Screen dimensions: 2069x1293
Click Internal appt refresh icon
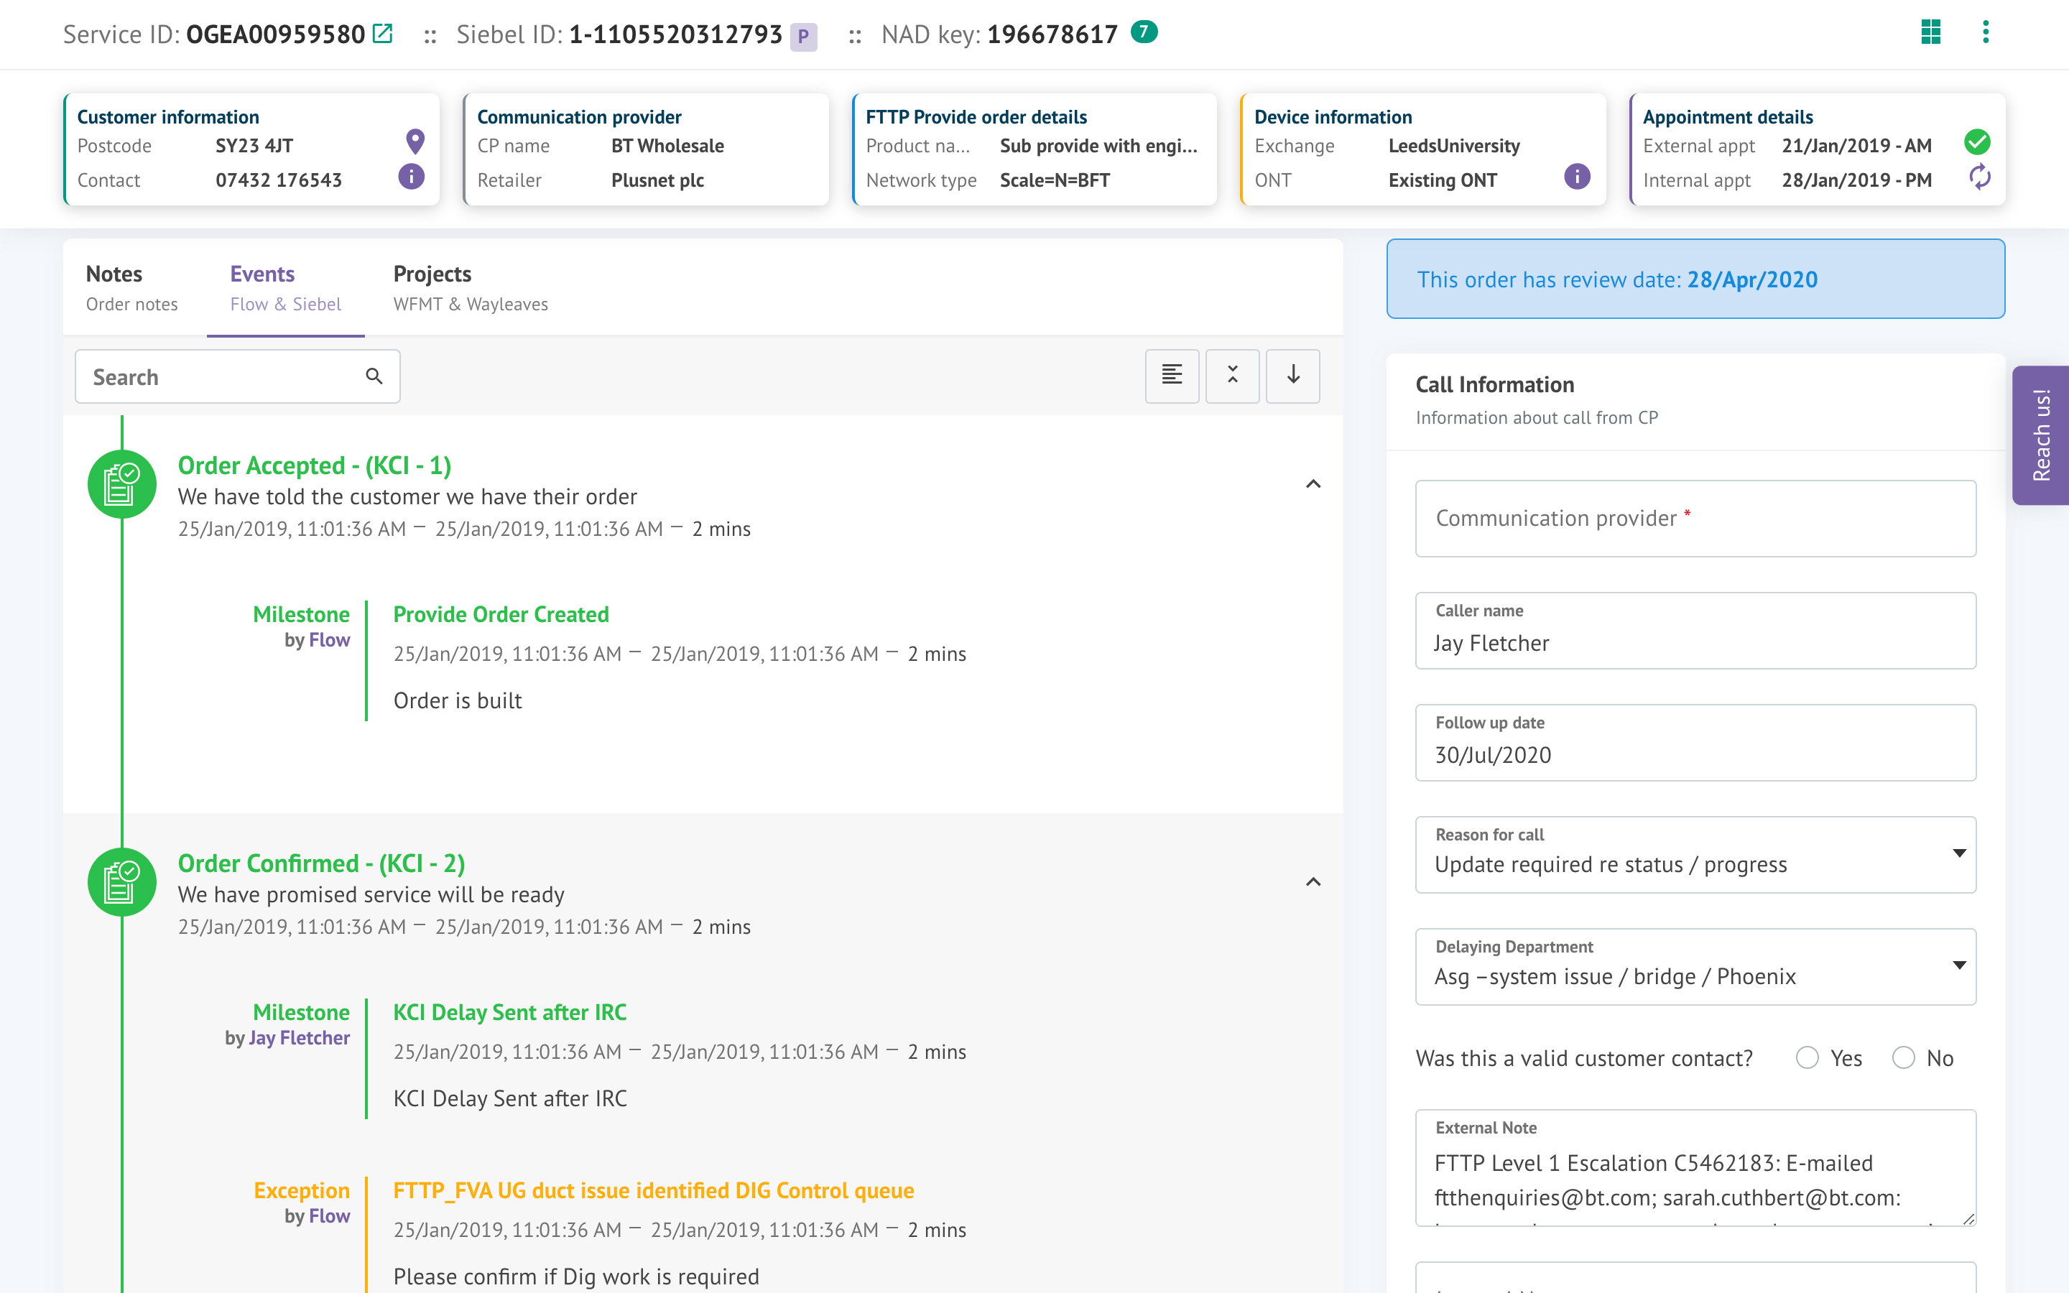1979,178
